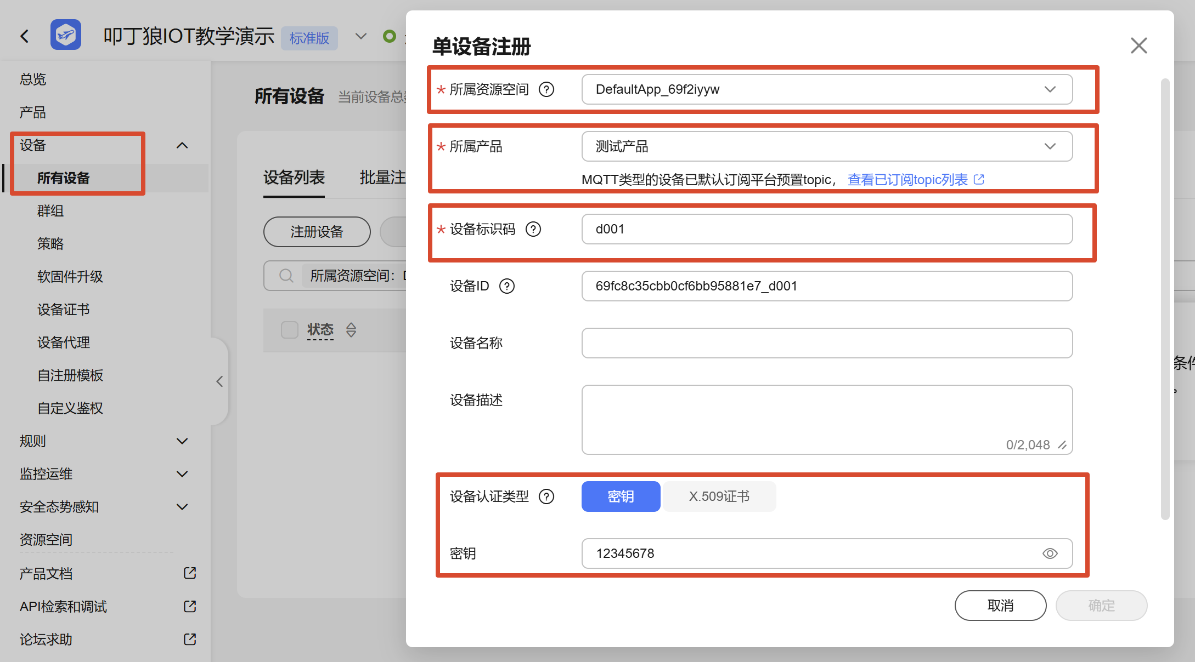This screenshot has width=1195, height=662.
Task: Open the 所属产品 dropdown
Action: (x=827, y=146)
